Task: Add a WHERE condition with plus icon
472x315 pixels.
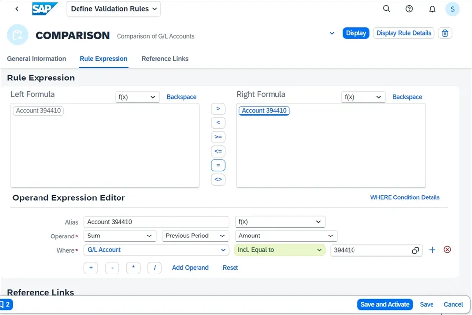Action: pyautogui.click(x=432, y=250)
